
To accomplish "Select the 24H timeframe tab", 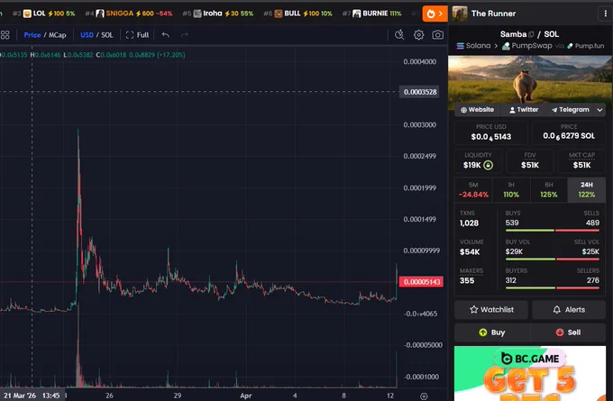I will pos(587,190).
